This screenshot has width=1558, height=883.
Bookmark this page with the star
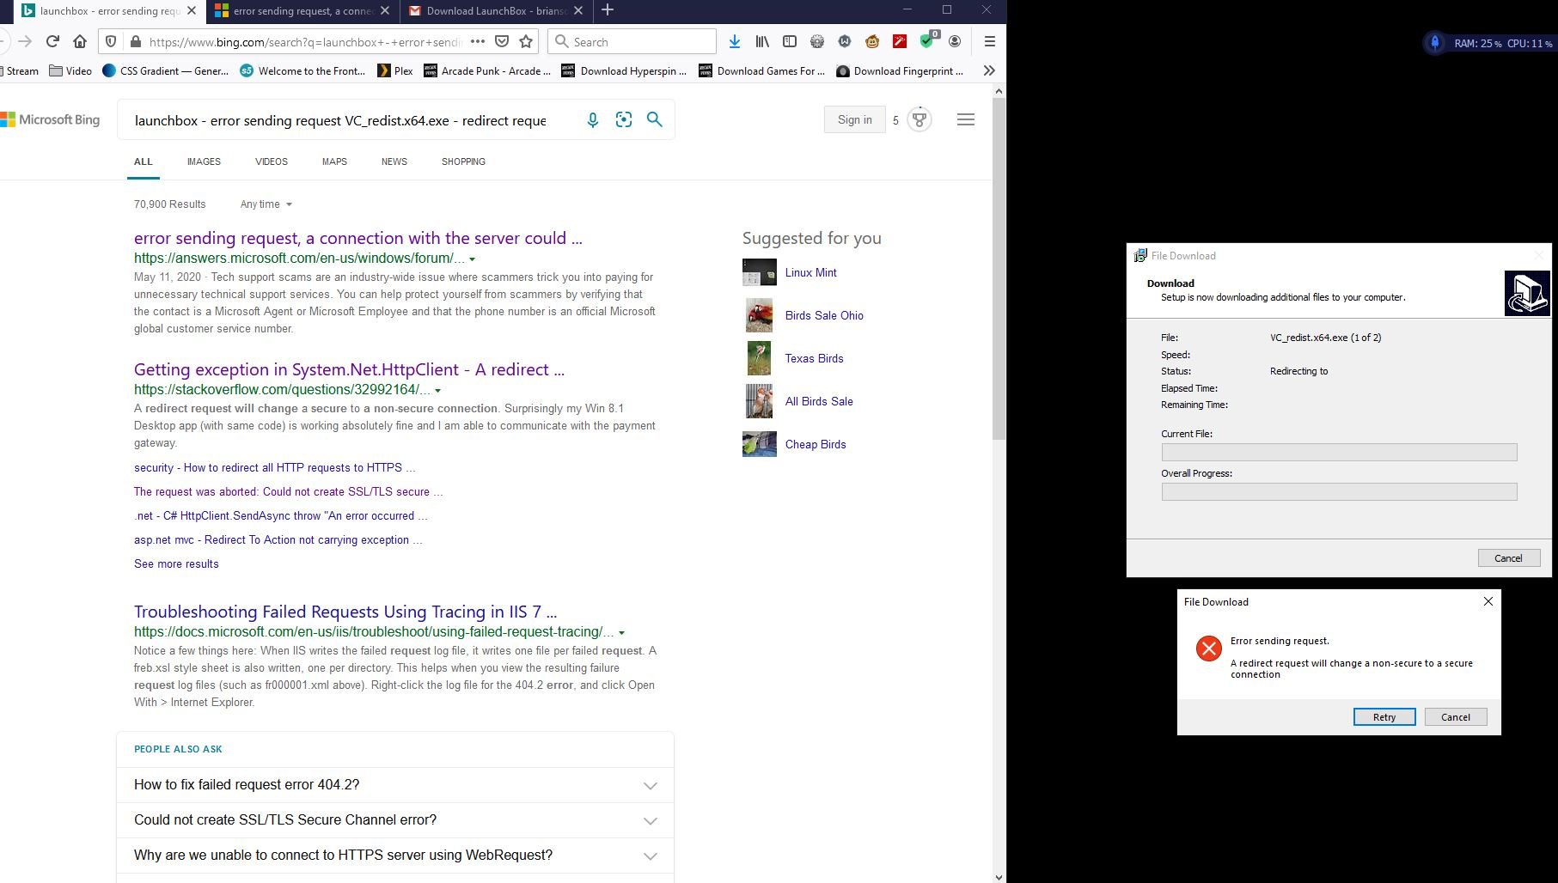pos(526,41)
